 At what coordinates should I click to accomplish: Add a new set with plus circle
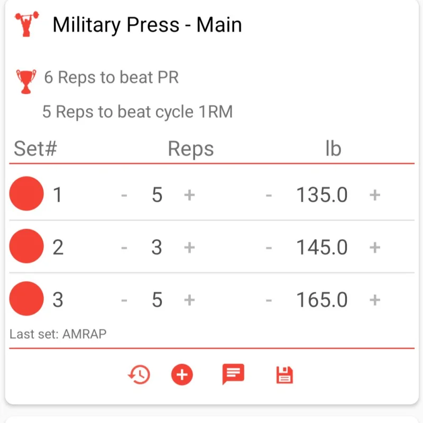[x=182, y=374]
